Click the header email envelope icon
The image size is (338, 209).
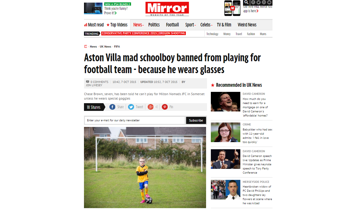[x=269, y=2]
